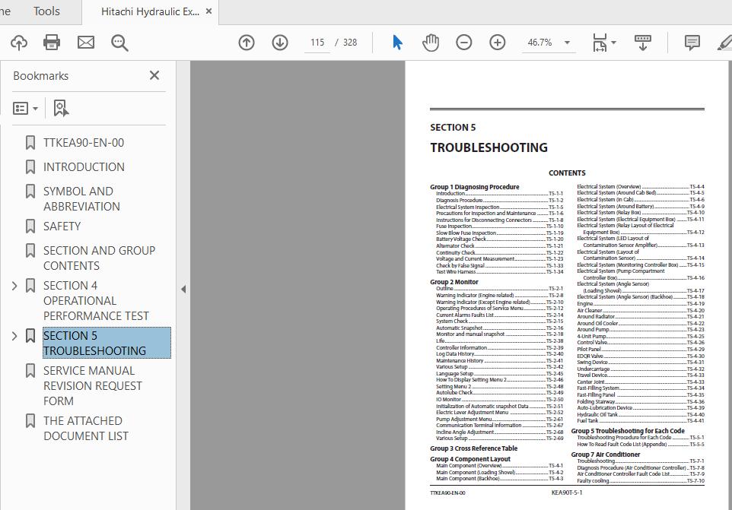Collapse the SECTION 5 TROUBLESHOOTING bookmark
This screenshot has width=732, height=510.
coord(14,335)
